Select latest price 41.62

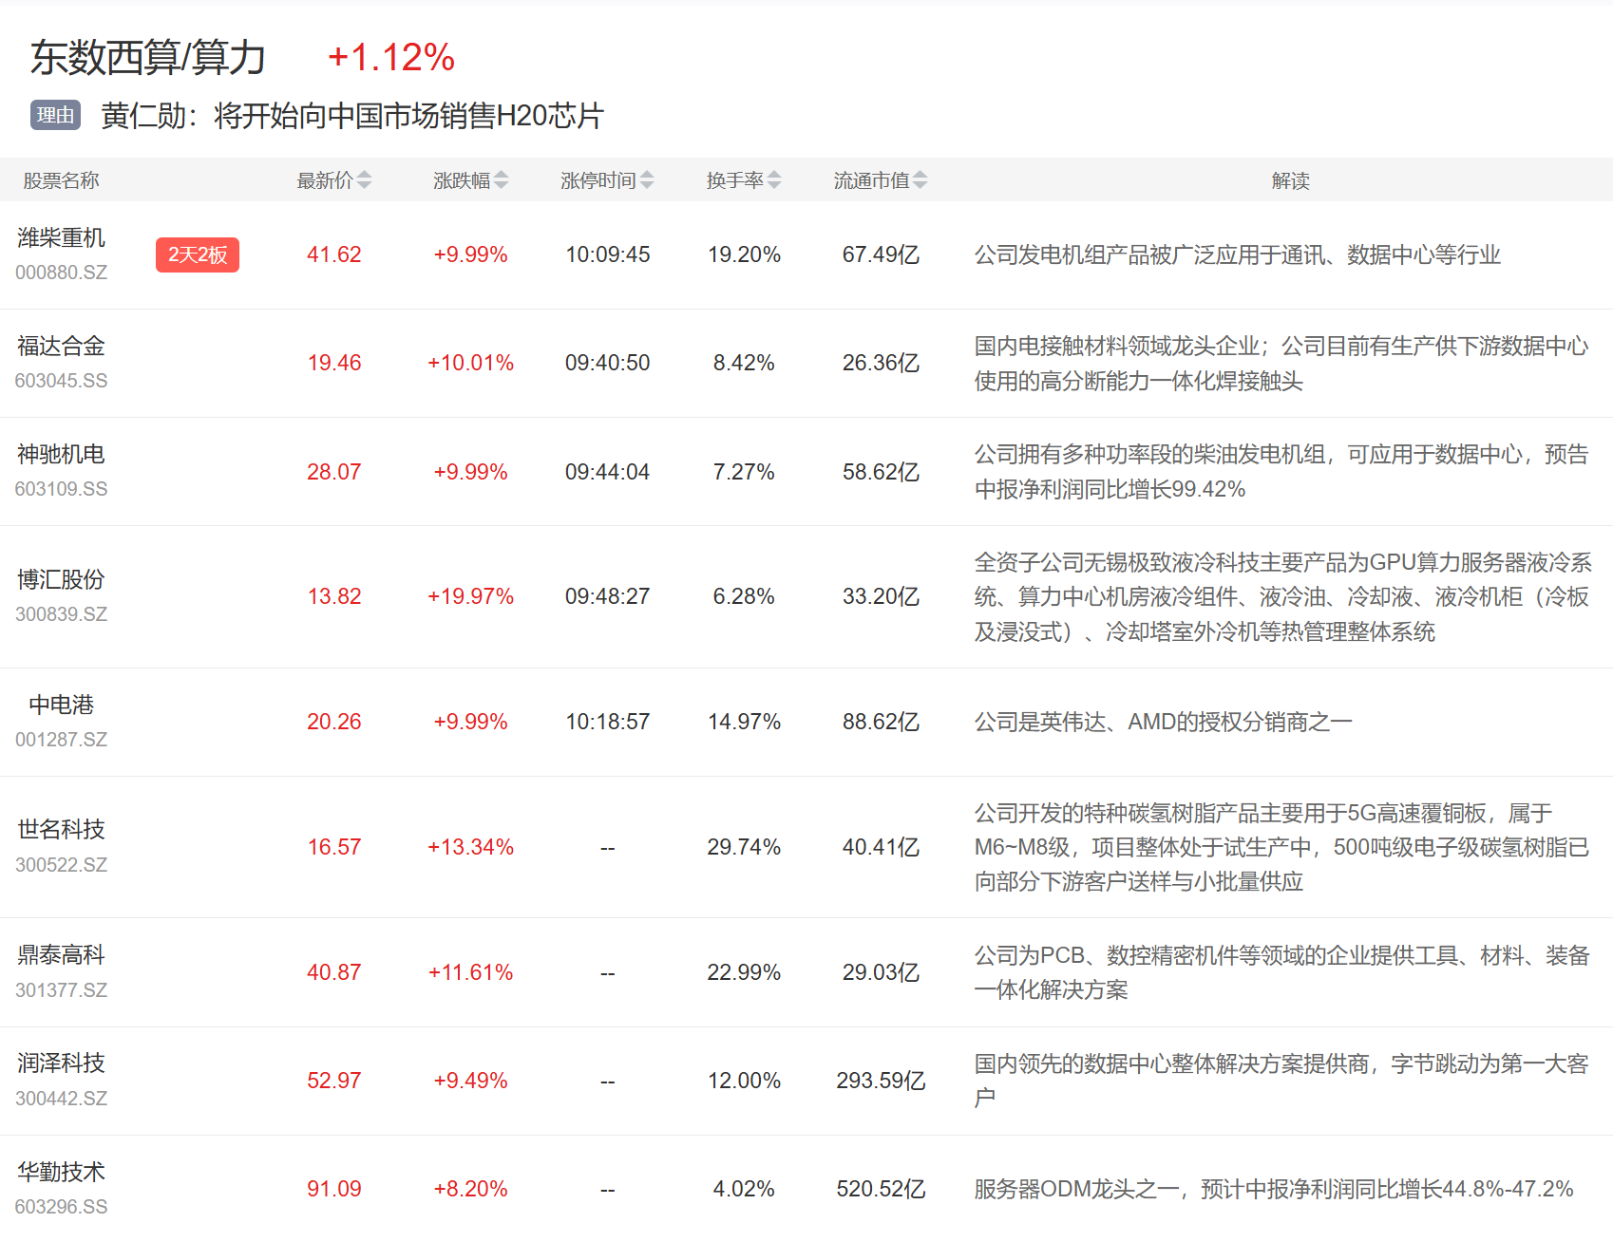point(334,254)
